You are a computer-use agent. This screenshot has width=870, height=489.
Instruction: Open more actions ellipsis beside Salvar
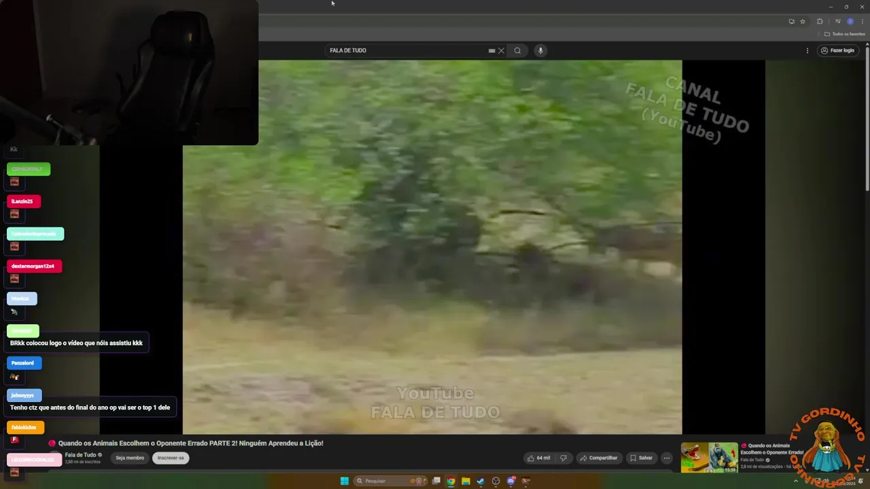tap(667, 458)
